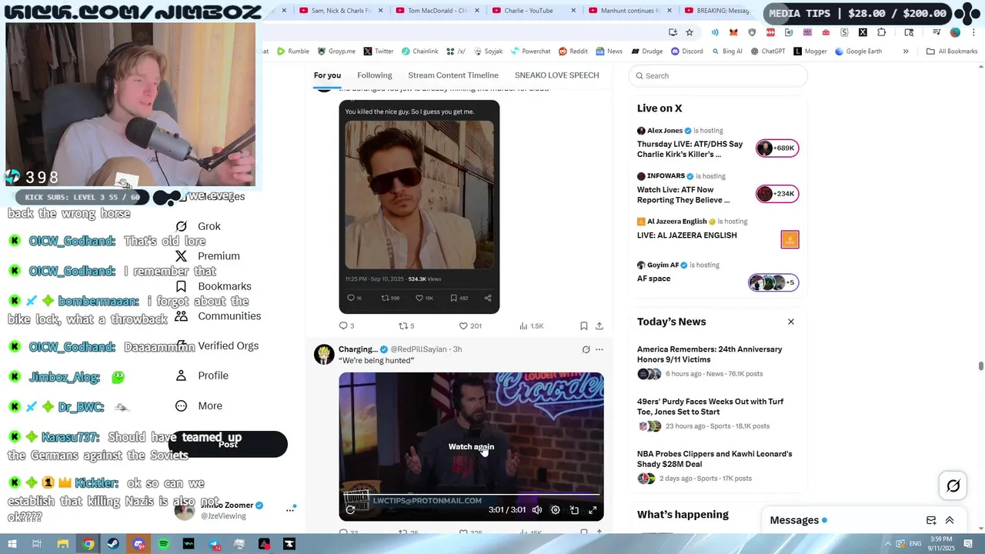The image size is (985, 554).
Task: Switch to the For you tab
Action: click(327, 75)
